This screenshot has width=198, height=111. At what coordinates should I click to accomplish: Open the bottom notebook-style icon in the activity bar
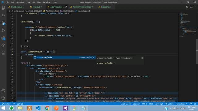coord(3,53)
